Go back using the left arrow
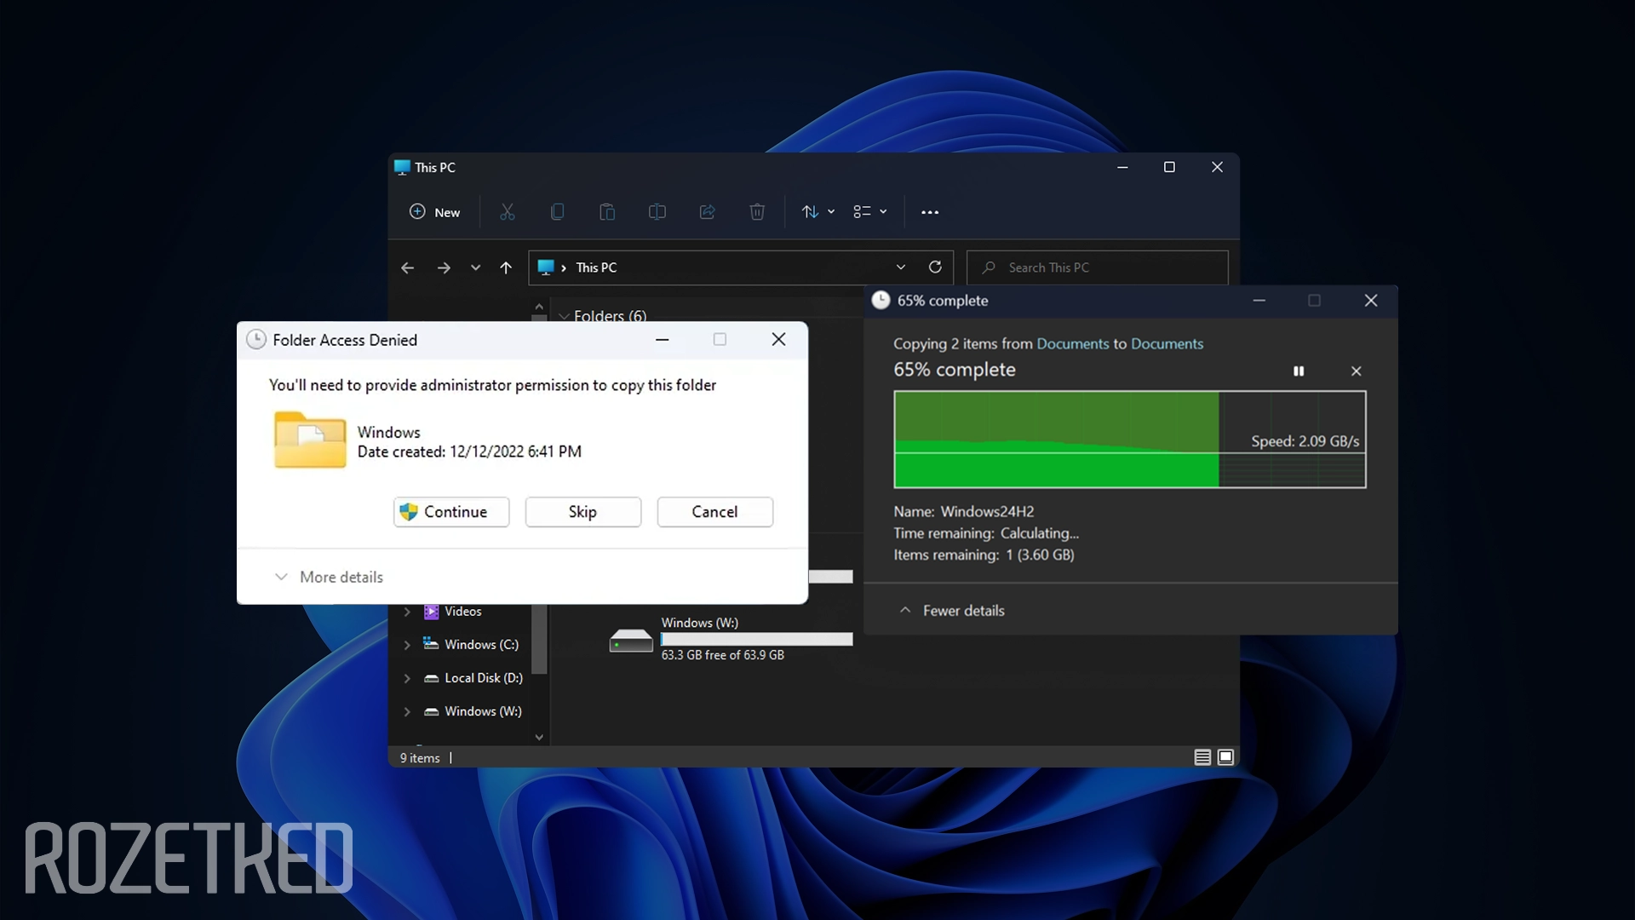This screenshot has height=920, width=1635. (407, 267)
